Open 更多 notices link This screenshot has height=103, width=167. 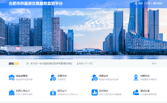(x=155, y=63)
